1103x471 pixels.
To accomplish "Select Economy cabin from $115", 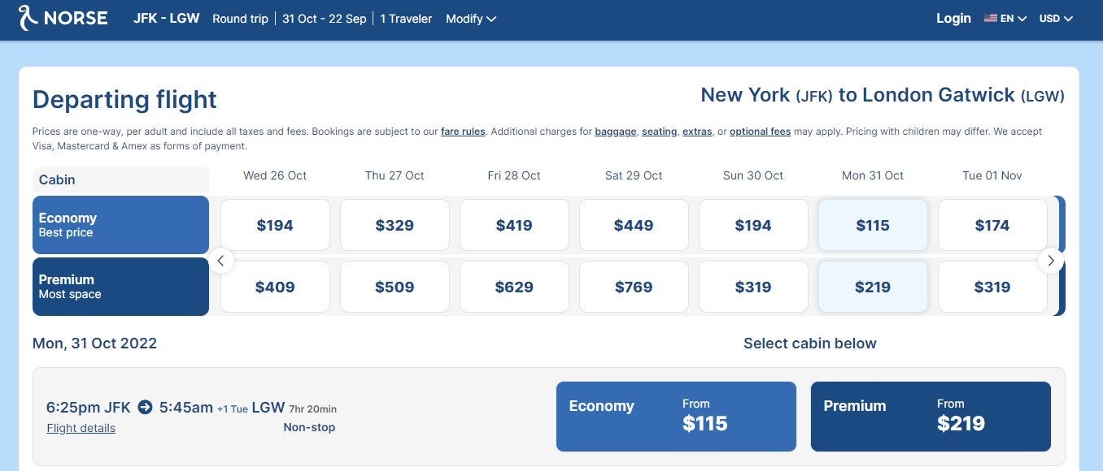I will pos(676,416).
